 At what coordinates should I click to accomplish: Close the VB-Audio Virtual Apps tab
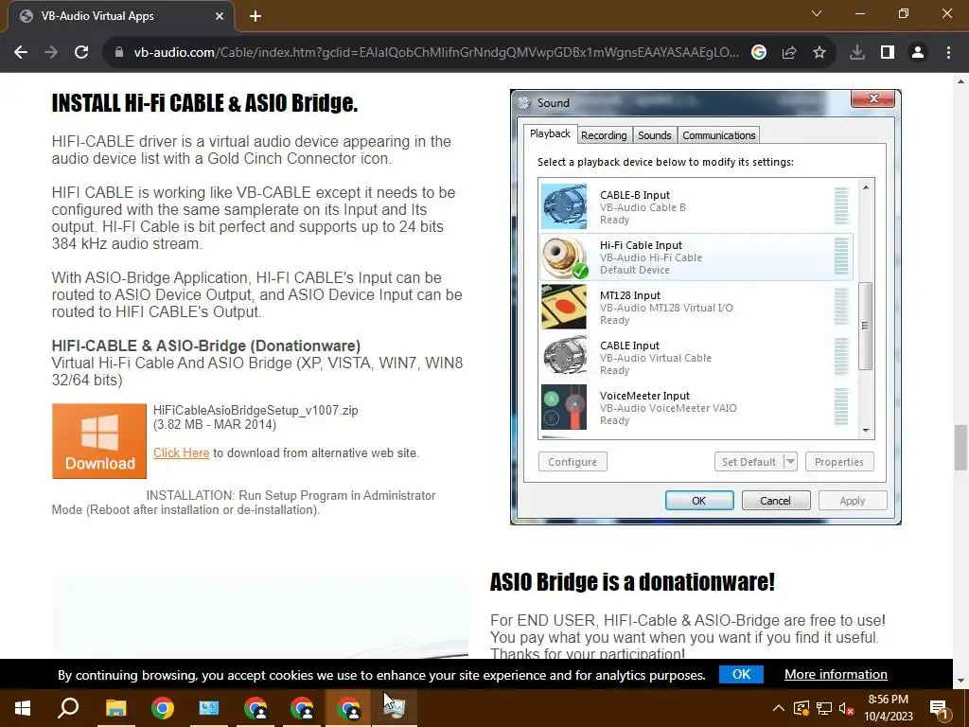coord(220,16)
